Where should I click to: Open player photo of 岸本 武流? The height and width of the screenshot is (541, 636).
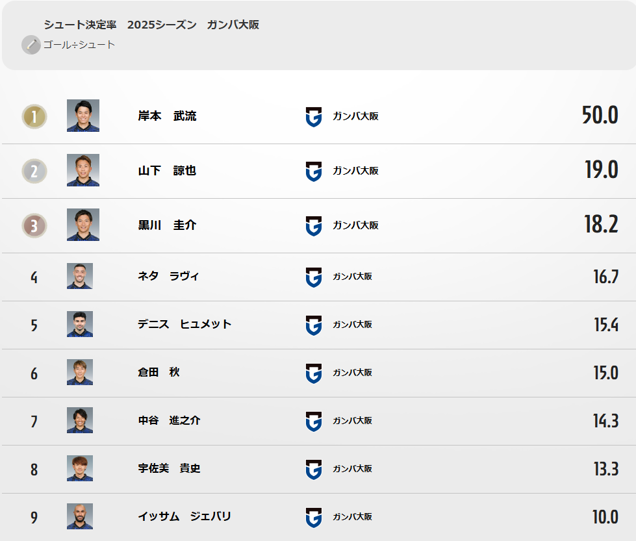83,116
